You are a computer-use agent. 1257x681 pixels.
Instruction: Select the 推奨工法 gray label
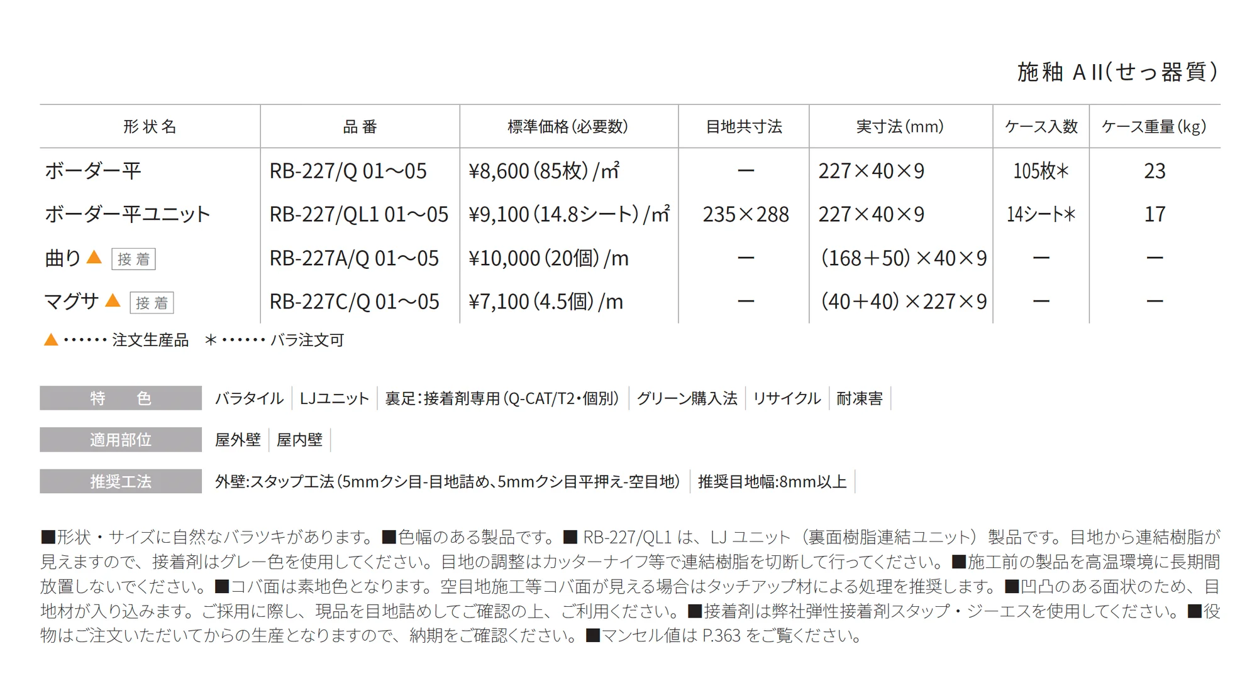[x=121, y=481]
